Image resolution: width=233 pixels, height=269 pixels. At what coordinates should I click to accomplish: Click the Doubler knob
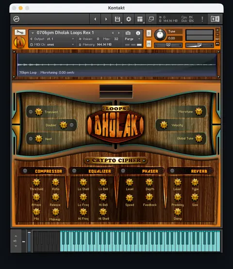[64, 125]
